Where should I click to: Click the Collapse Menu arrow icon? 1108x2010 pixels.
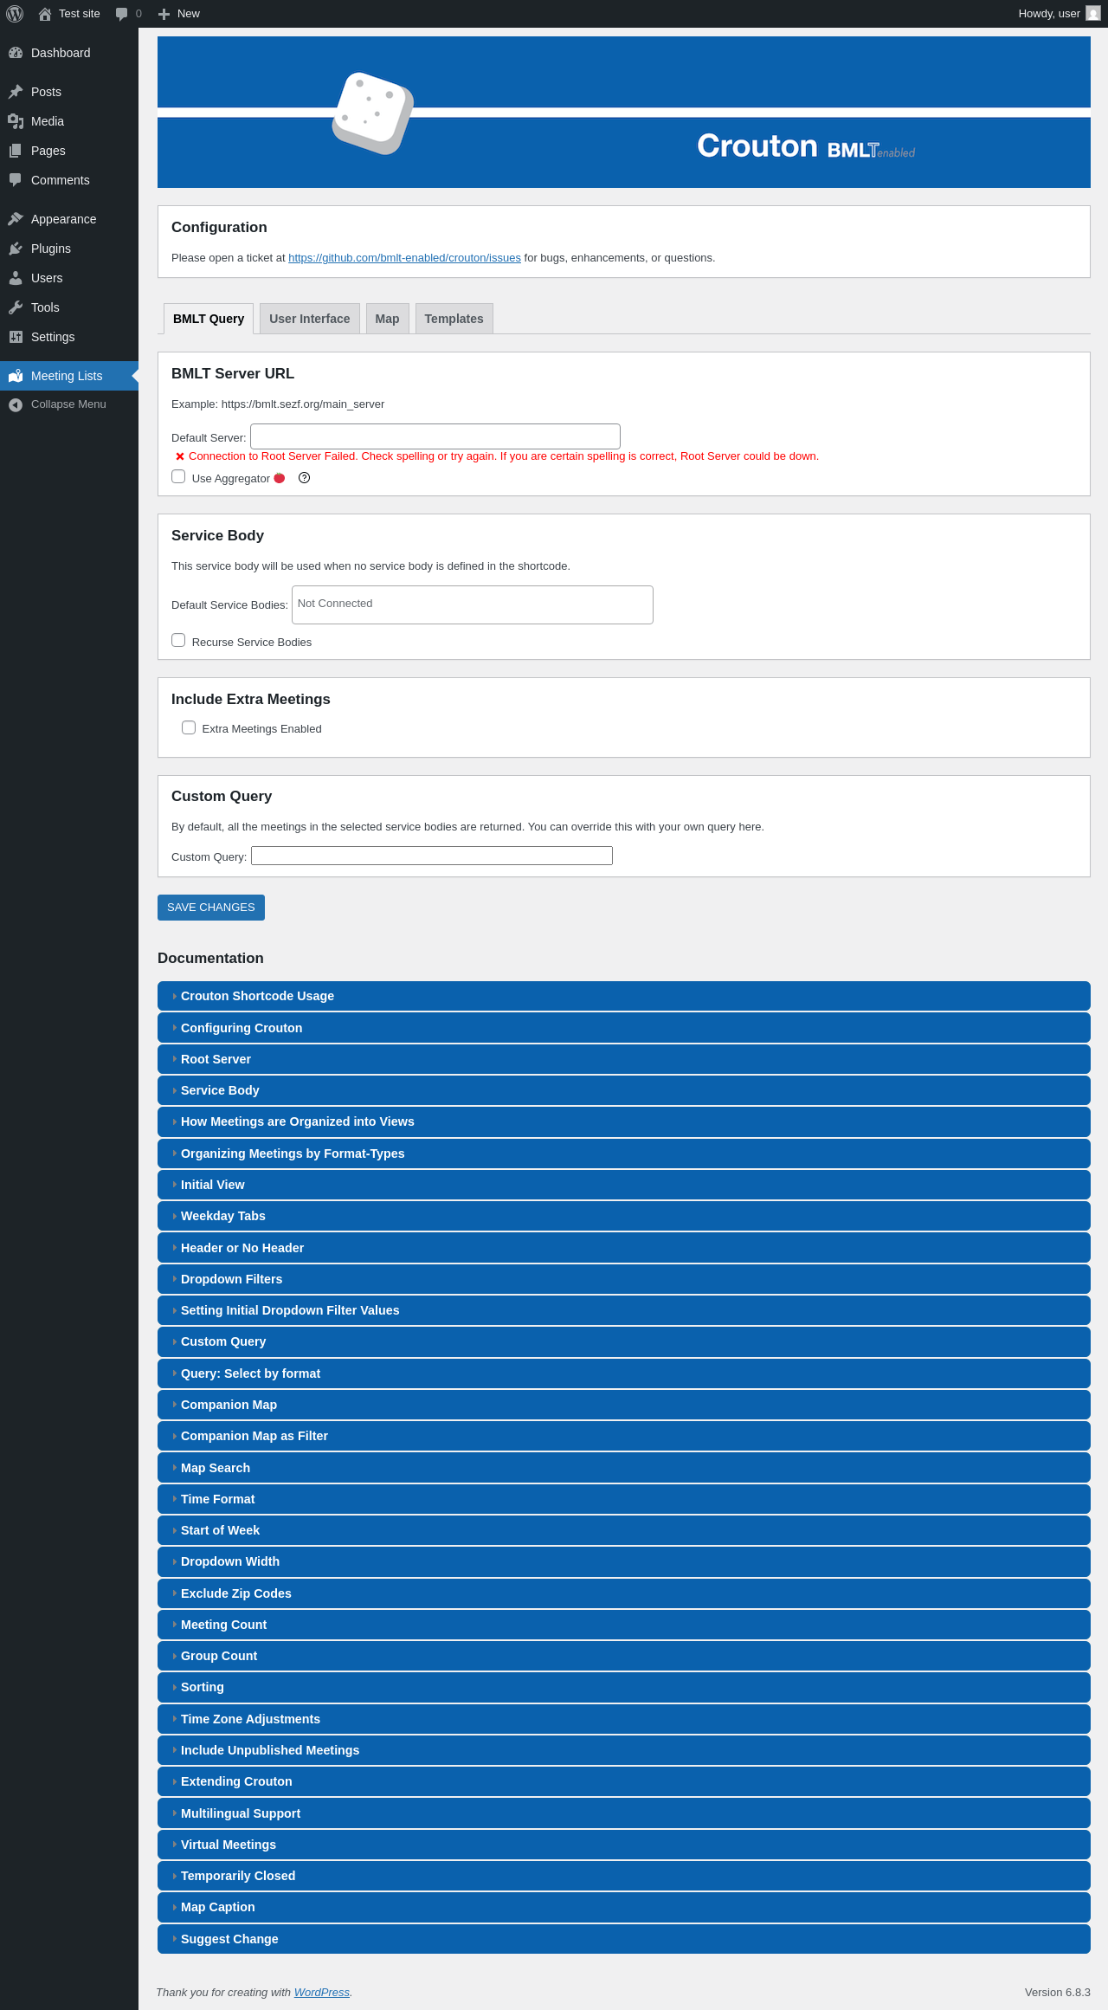16,404
